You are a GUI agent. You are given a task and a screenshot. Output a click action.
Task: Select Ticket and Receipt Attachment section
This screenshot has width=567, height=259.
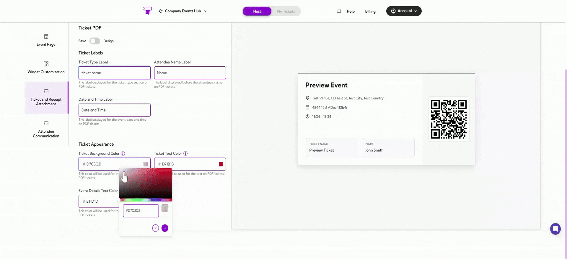point(46,98)
